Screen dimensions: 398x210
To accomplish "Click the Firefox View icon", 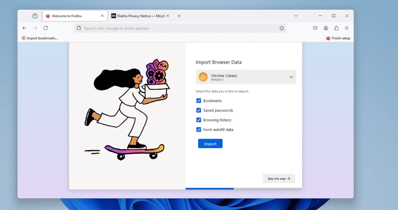I will pos(35,16).
